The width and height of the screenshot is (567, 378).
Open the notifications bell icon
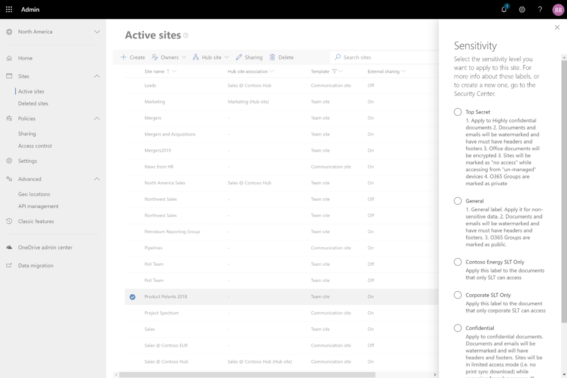coord(504,9)
